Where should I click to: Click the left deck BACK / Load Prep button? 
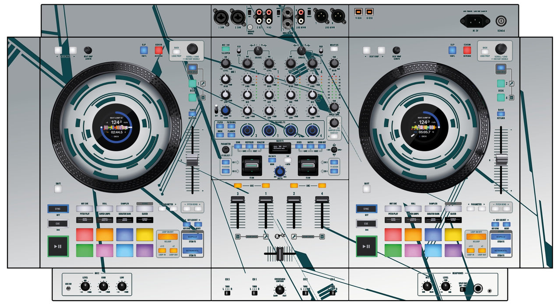coord(177,52)
